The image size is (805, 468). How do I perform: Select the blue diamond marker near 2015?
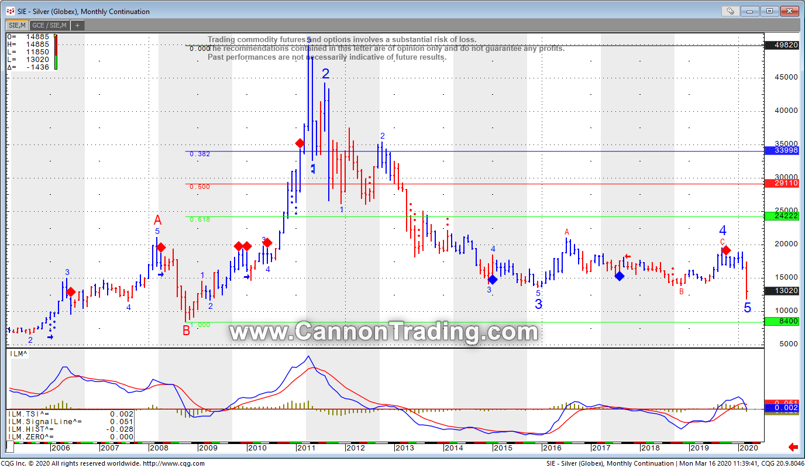pos(493,280)
